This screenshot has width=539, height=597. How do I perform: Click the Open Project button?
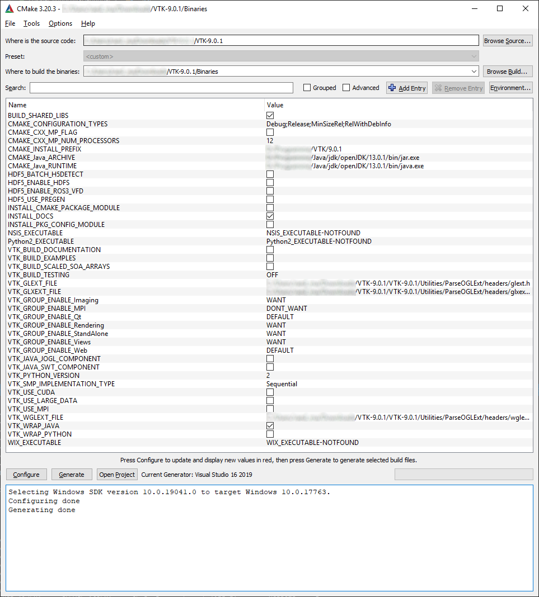pyautogui.click(x=117, y=475)
